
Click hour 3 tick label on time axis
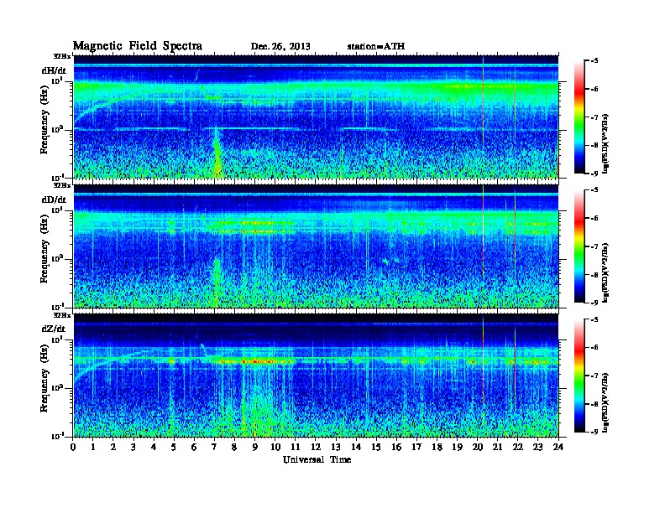[134, 447]
